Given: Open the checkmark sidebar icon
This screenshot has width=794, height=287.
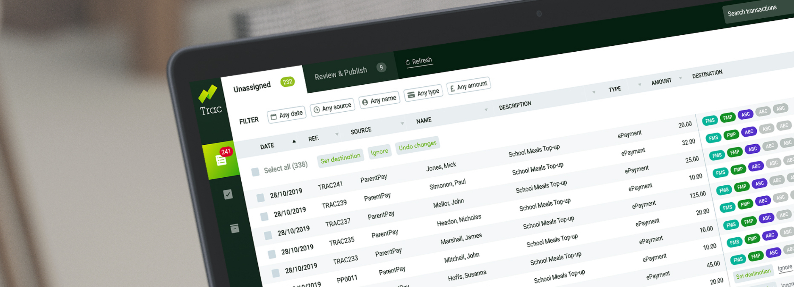Looking at the screenshot, I should pos(228,194).
